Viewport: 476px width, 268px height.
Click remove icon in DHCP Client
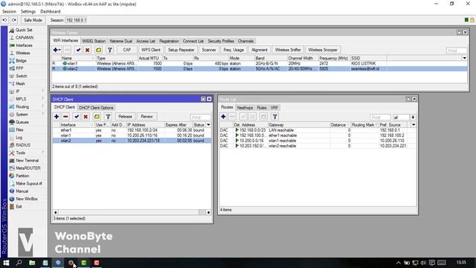coord(65,117)
